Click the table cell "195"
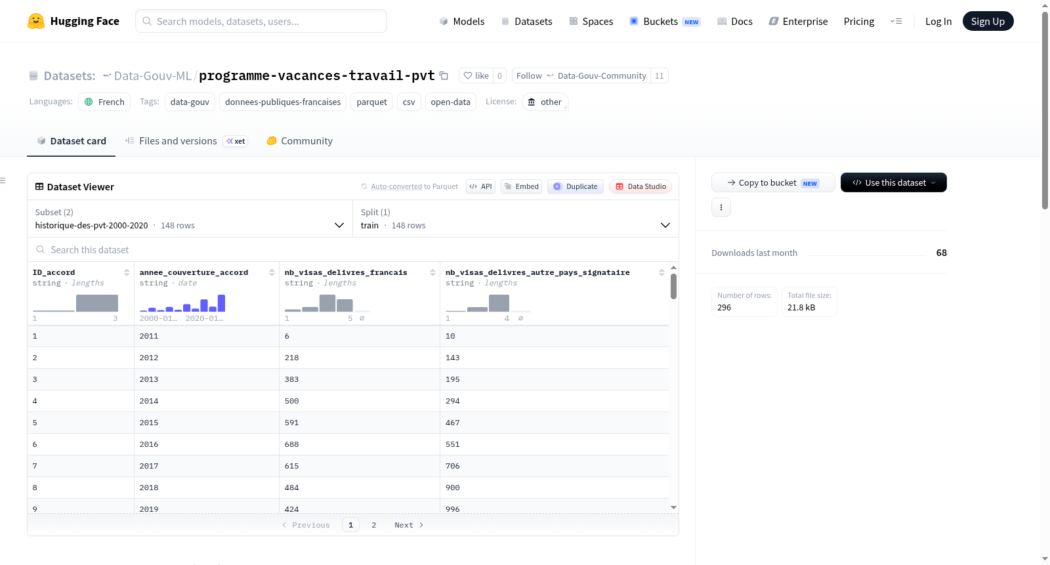1050x565 pixels. (555, 379)
